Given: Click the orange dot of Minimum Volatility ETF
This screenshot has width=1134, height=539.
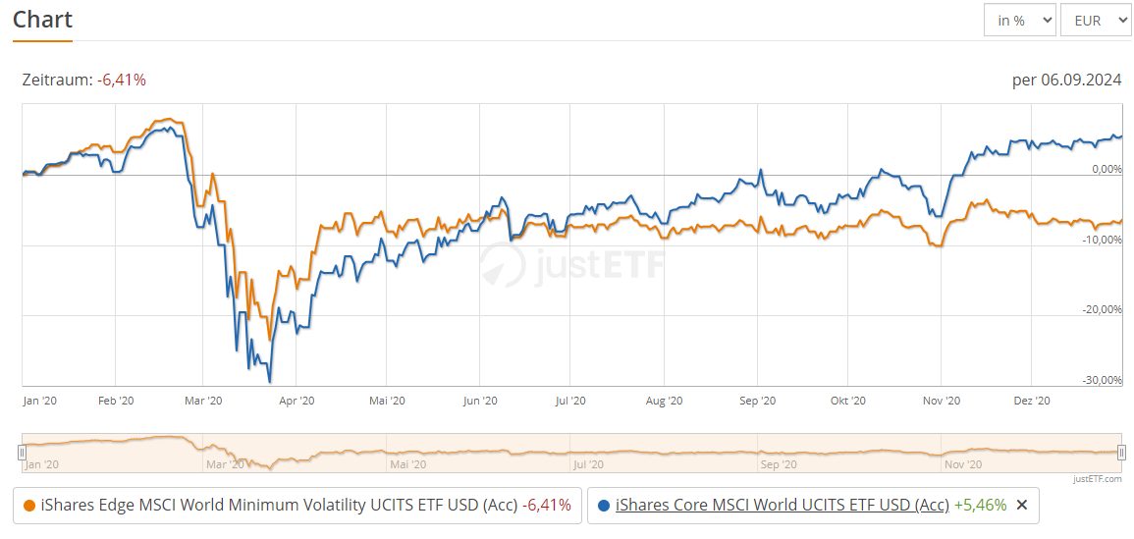Looking at the screenshot, I should tap(29, 505).
